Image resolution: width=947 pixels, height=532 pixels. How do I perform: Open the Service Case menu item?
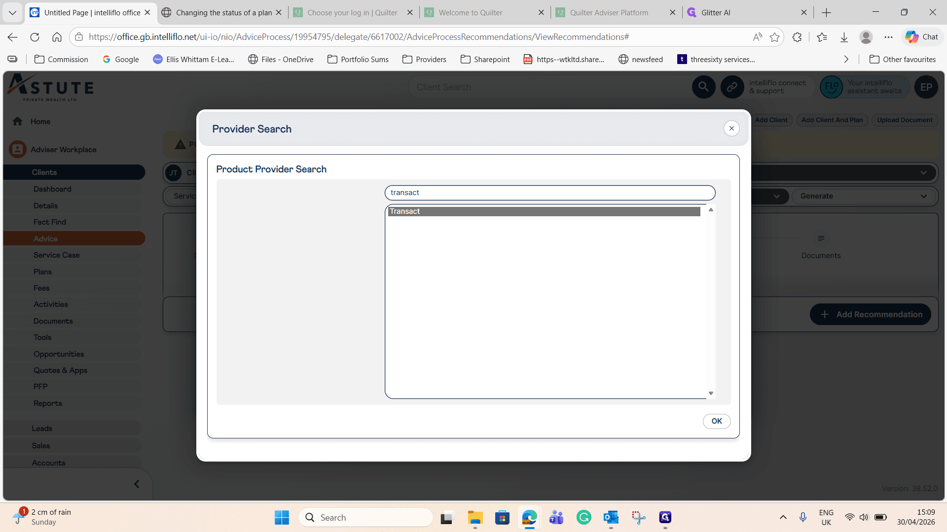click(56, 255)
